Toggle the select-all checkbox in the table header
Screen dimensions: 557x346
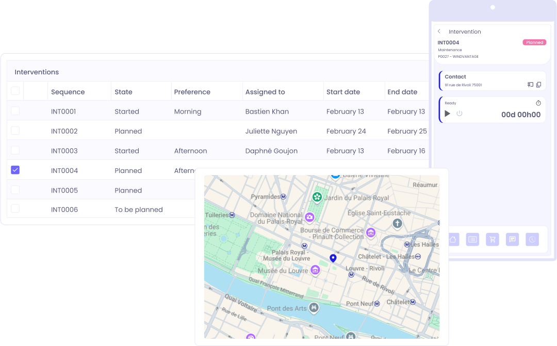15,91
